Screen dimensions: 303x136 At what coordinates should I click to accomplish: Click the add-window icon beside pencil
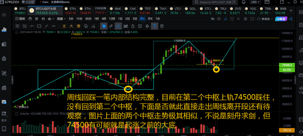[232, 19]
